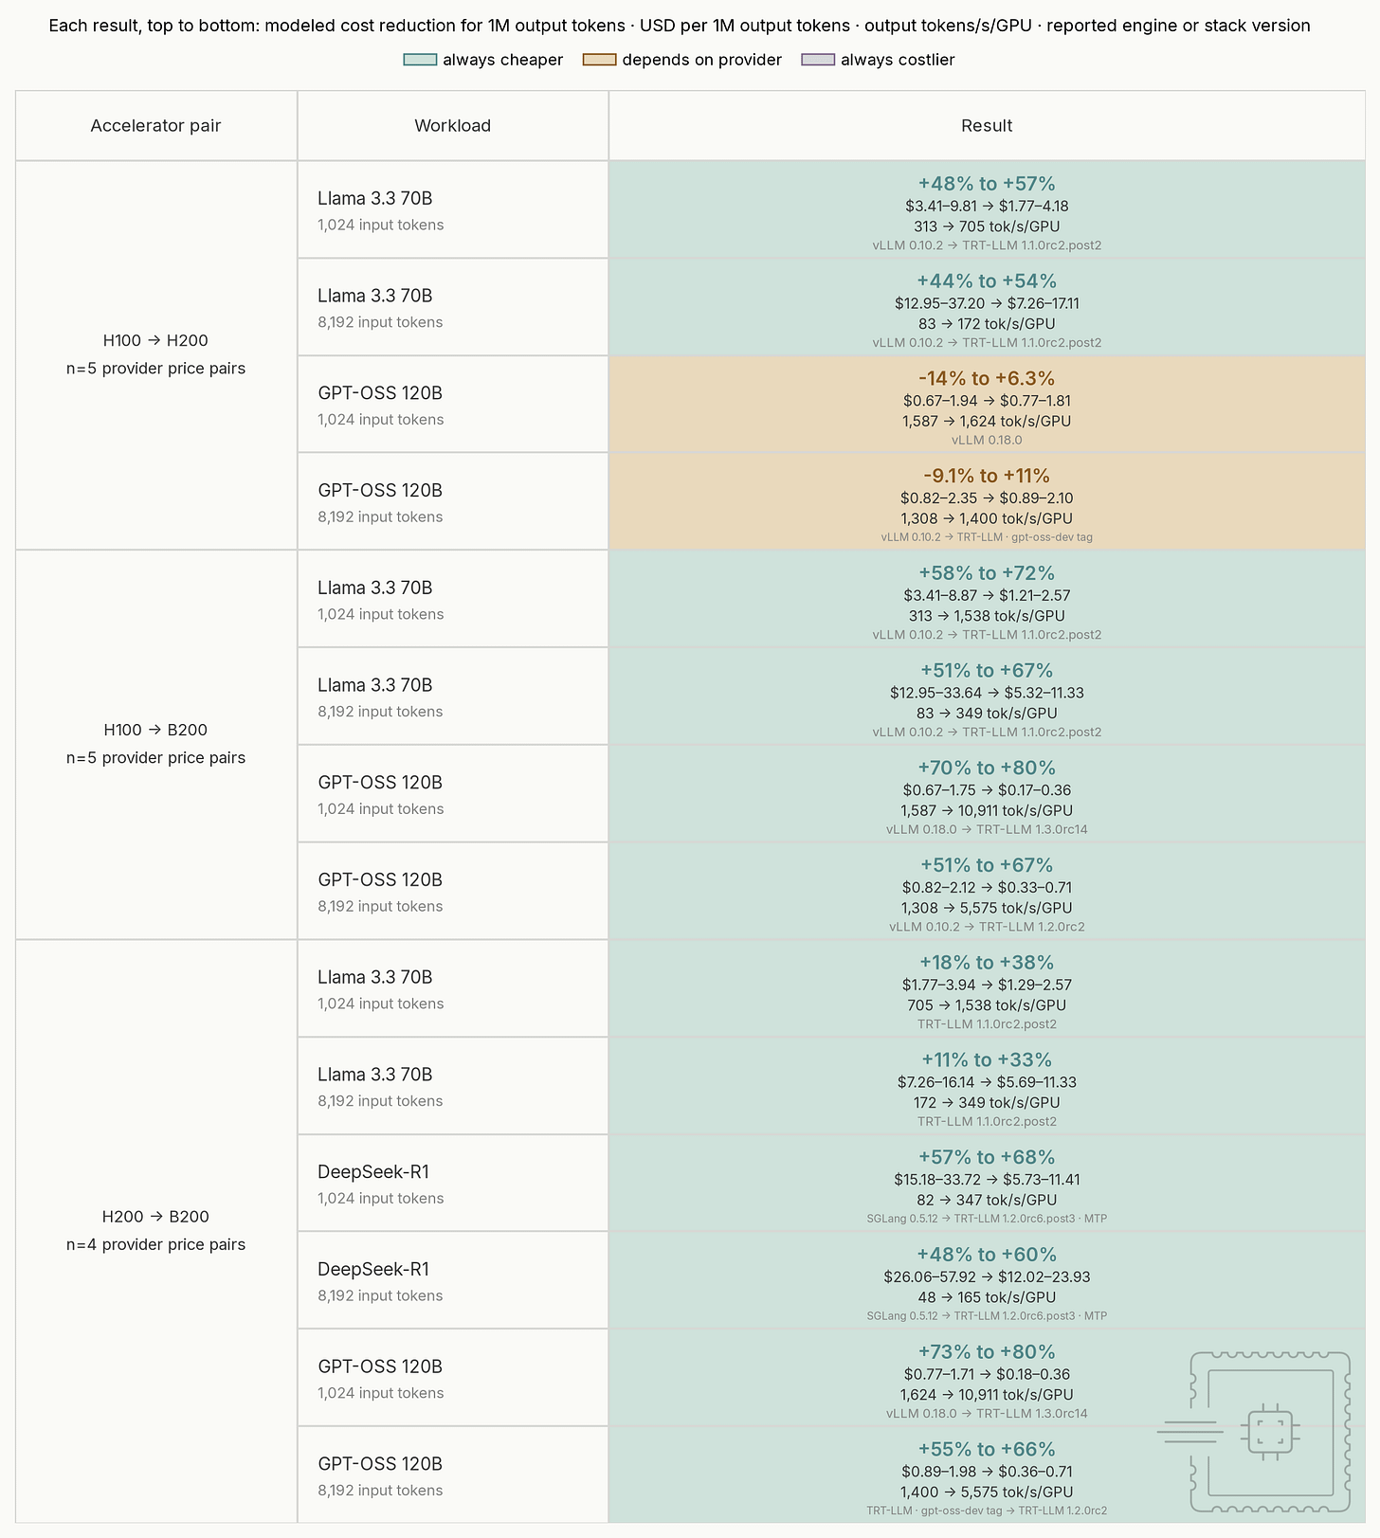The width and height of the screenshot is (1380, 1538).
Task: Click the '+57% to +68%' DeepSeek result
Action: click(987, 1183)
